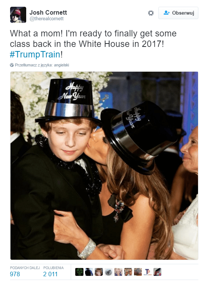Viewport: 207px width, 283px height.
Task: Open Josh Cornett's profile avatar
Action: coord(18,15)
